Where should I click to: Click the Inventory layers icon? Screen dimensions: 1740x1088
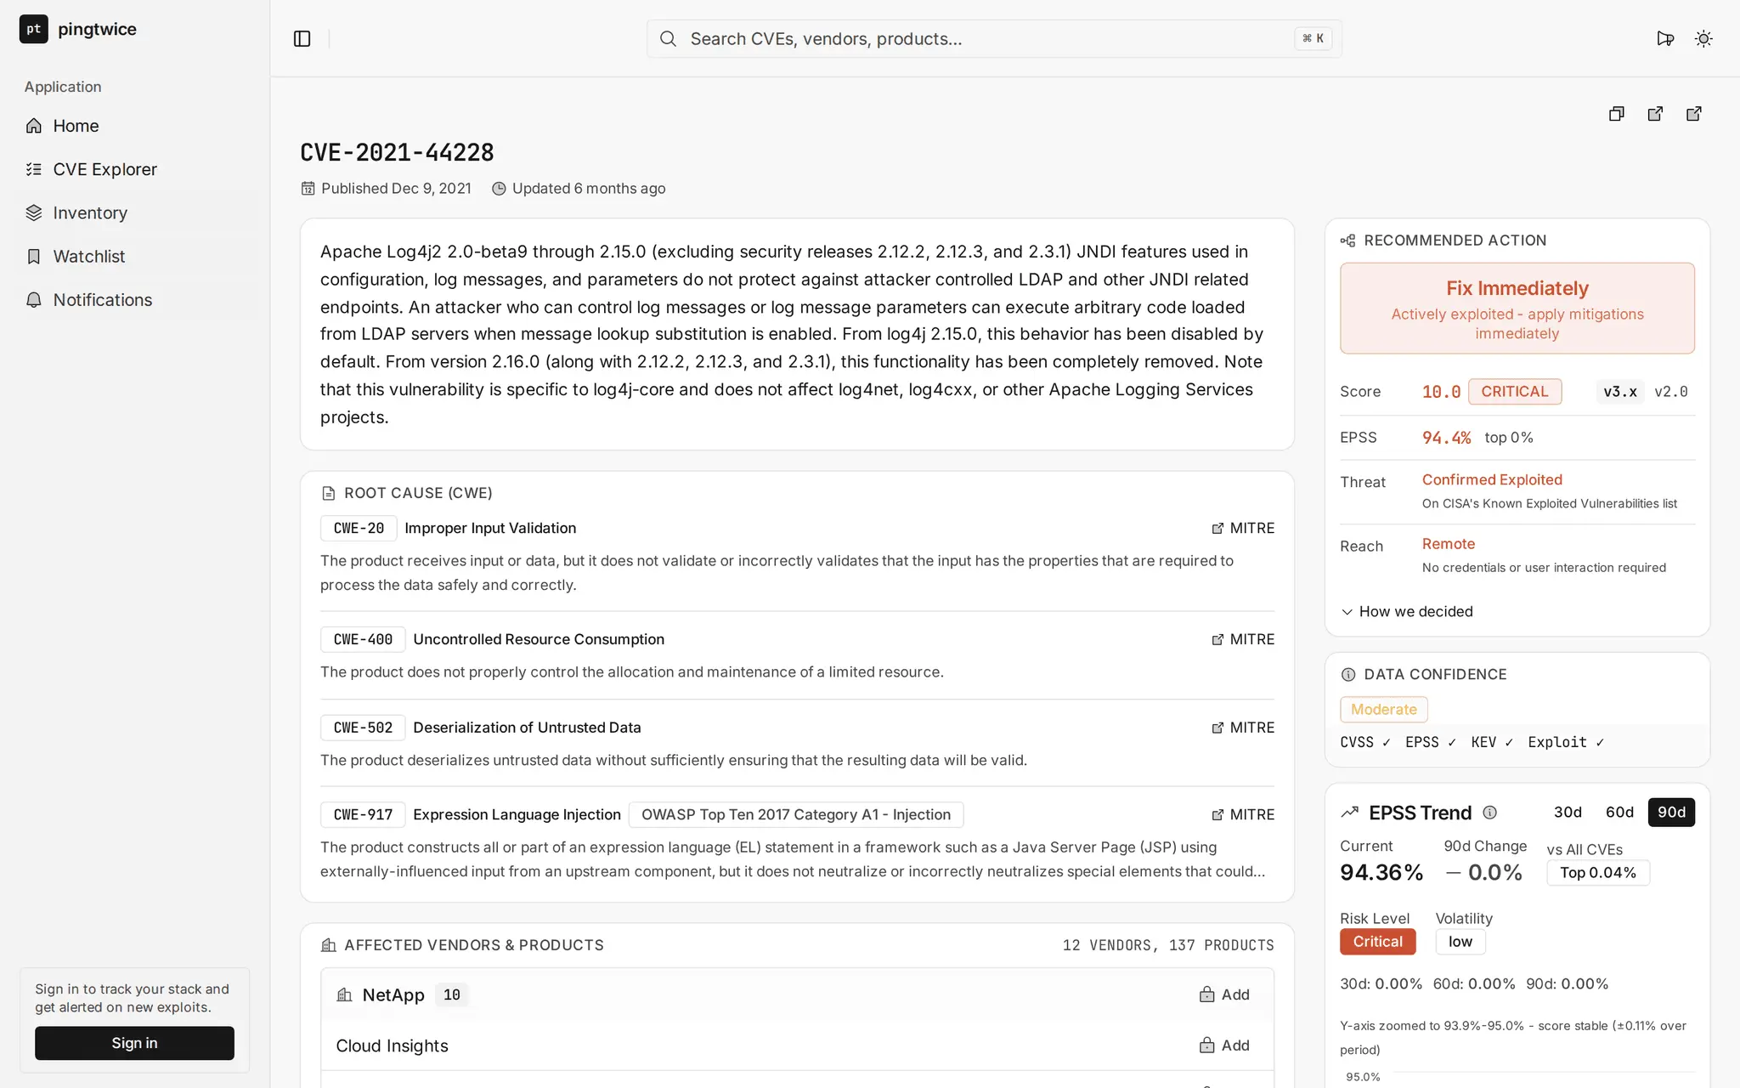coord(34,212)
